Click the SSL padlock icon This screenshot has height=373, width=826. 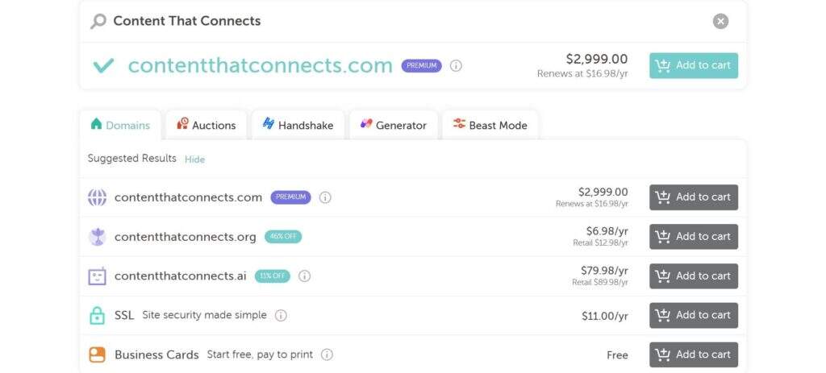tap(97, 316)
